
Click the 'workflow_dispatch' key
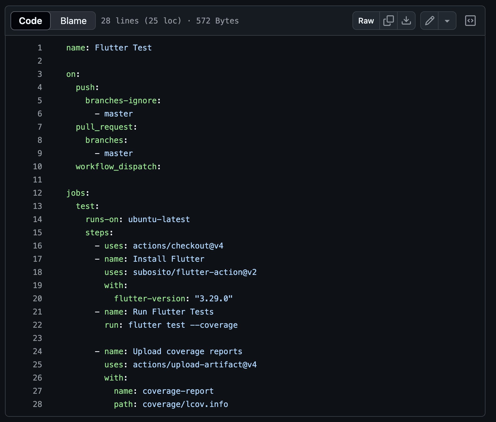click(116, 167)
